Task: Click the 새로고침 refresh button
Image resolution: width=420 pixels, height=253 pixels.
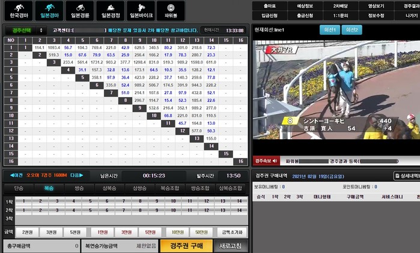Action: point(230,246)
